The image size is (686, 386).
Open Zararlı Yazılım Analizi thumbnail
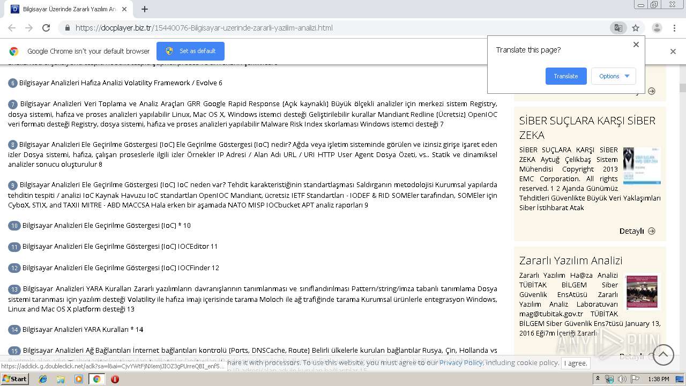(643, 292)
